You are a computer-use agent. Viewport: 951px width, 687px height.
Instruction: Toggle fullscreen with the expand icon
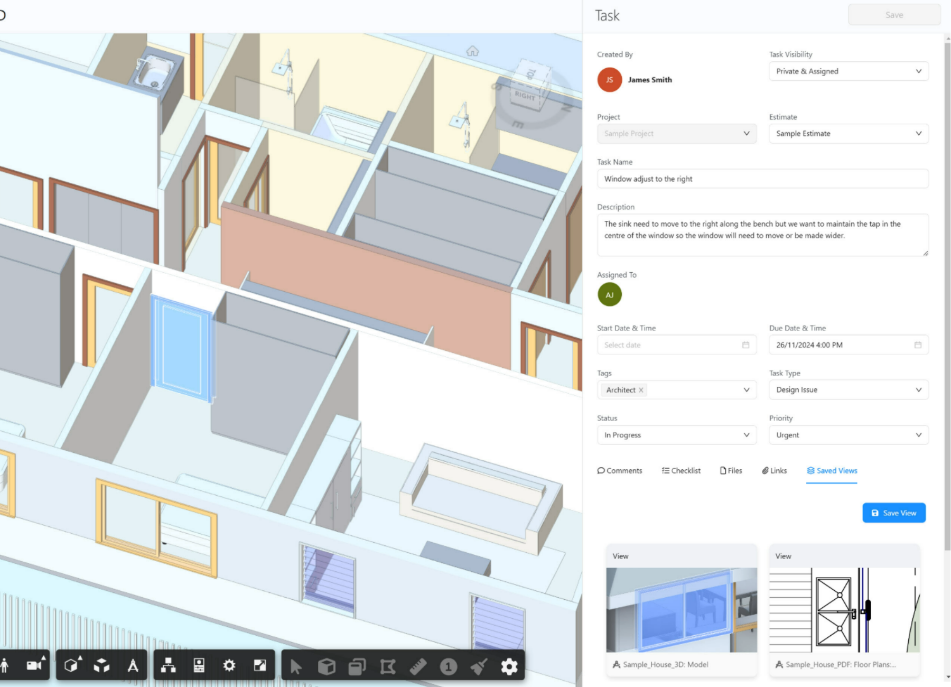pyautogui.click(x=260, y=666)
